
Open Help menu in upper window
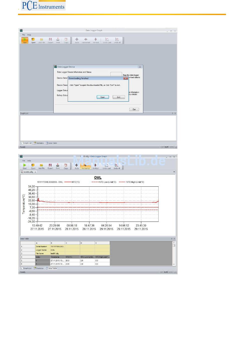pyautogui.click(x=29, y=35)
